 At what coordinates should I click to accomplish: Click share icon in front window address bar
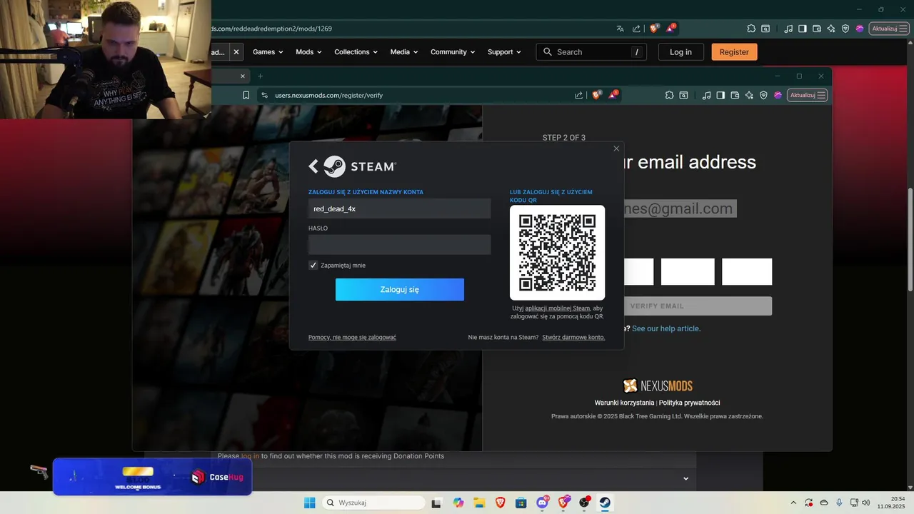pyautogui.click(x=578, y=95)
